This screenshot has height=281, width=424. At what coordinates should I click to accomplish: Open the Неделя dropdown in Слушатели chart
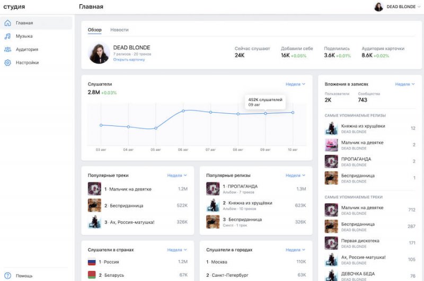[x=295, y=84]
